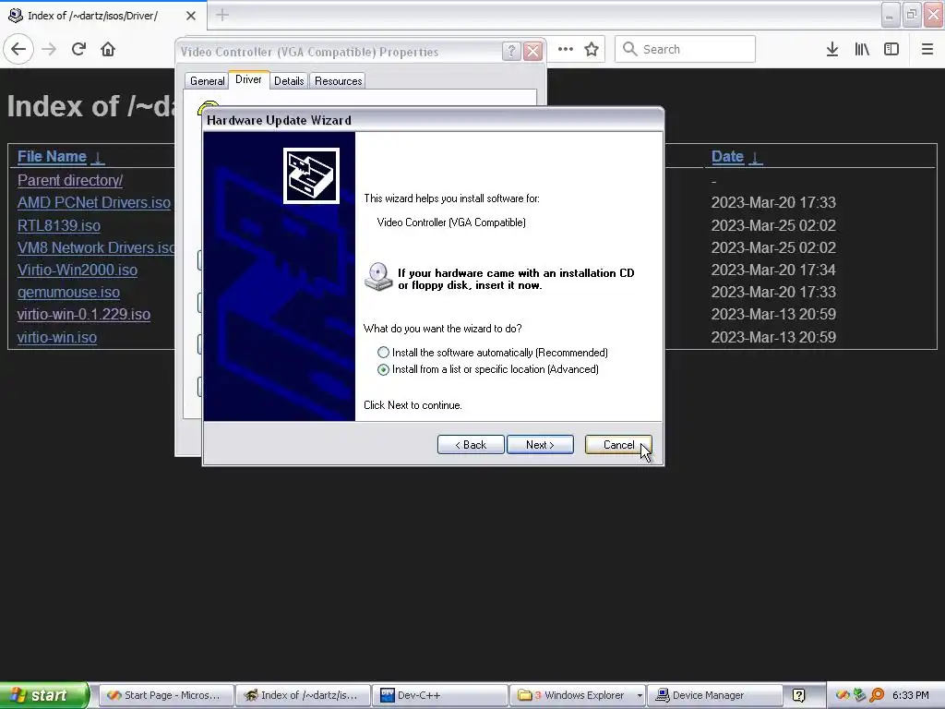Switch to the Driver tab
The height and width of the screenshot is (709, 945).
pyautogui.click(x=248, y=79)
